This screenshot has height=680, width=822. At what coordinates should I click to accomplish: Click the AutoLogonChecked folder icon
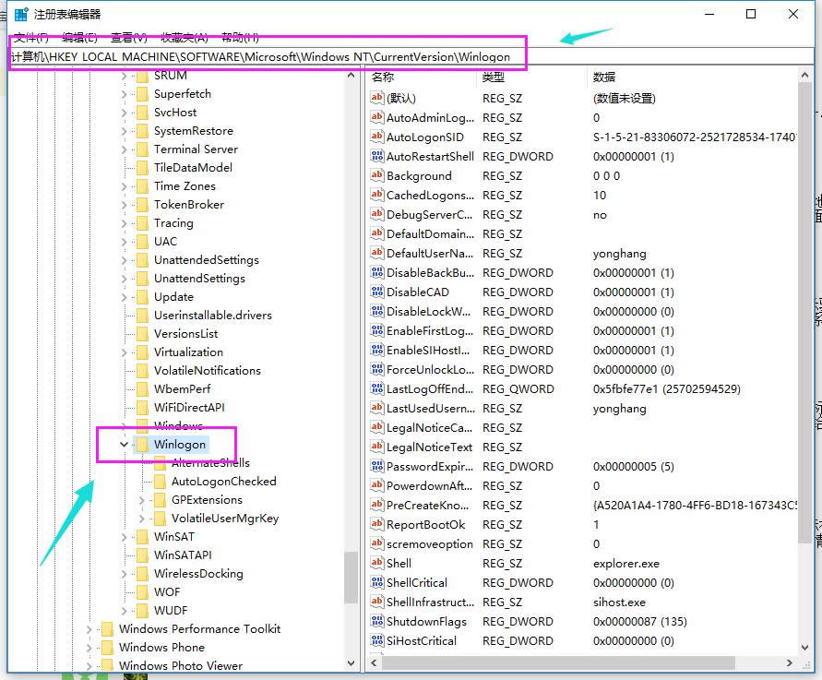pos(159,481)
